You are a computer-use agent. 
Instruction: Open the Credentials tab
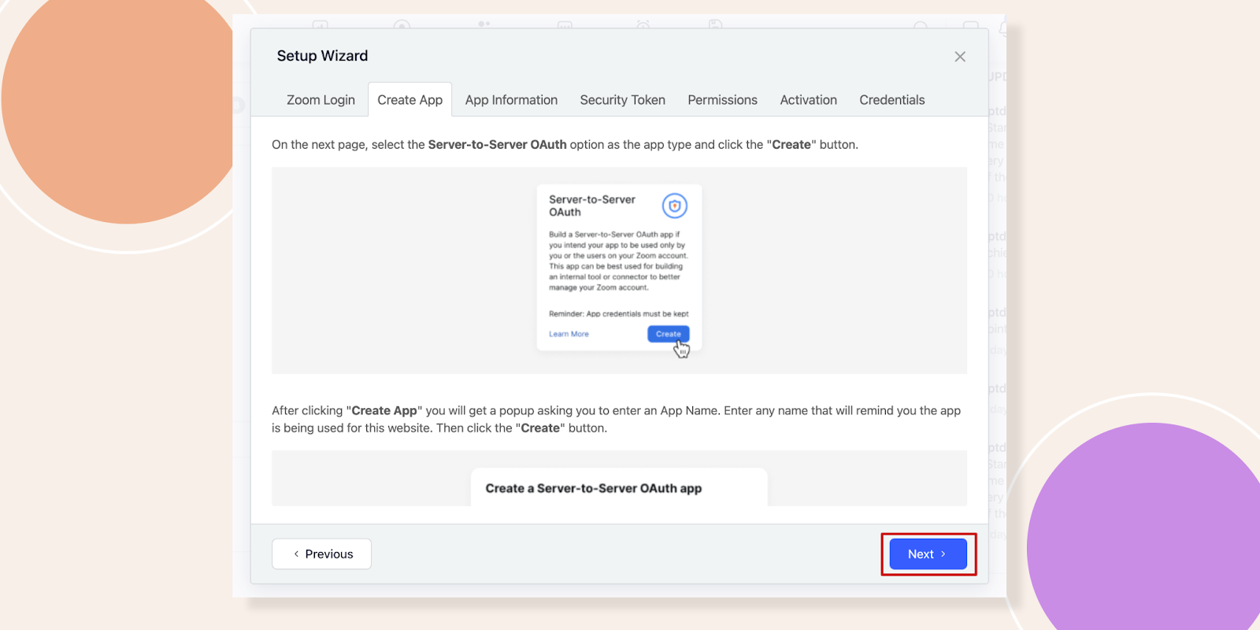[x=891, y=100]
